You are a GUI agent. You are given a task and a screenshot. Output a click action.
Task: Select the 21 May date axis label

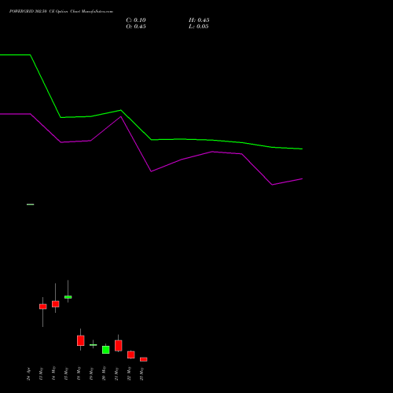pyautogui.click(x=116, y=373)
